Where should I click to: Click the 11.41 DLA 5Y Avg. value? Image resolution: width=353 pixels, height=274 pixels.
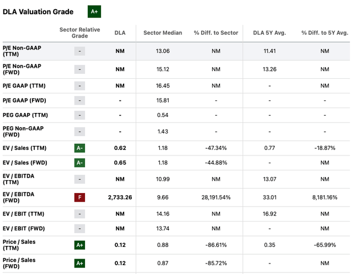270,51
